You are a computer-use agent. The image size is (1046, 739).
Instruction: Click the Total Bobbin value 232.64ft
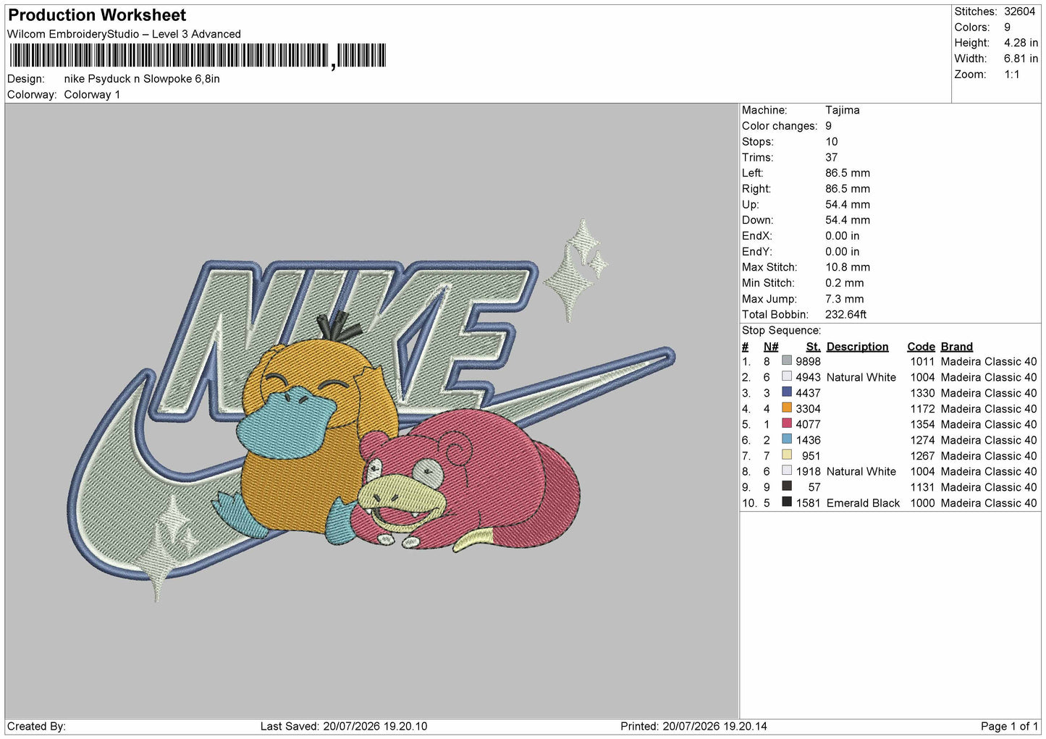[846, 315]
